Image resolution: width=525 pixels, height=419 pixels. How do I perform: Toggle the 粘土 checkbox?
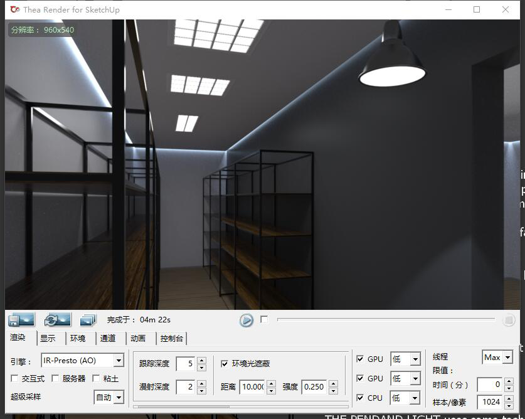tap(96, 378)
